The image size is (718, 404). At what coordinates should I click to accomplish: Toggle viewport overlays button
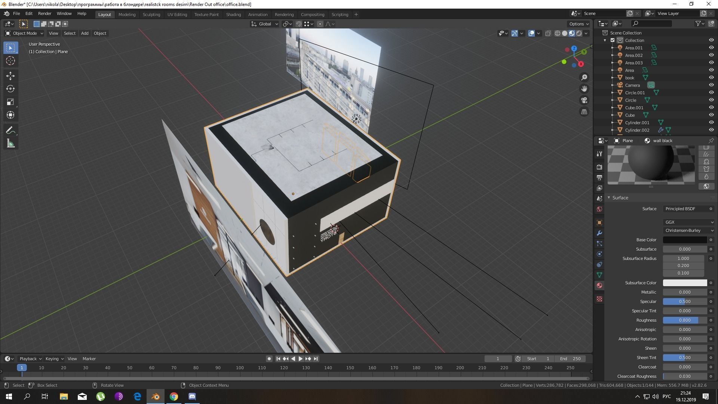531,33
